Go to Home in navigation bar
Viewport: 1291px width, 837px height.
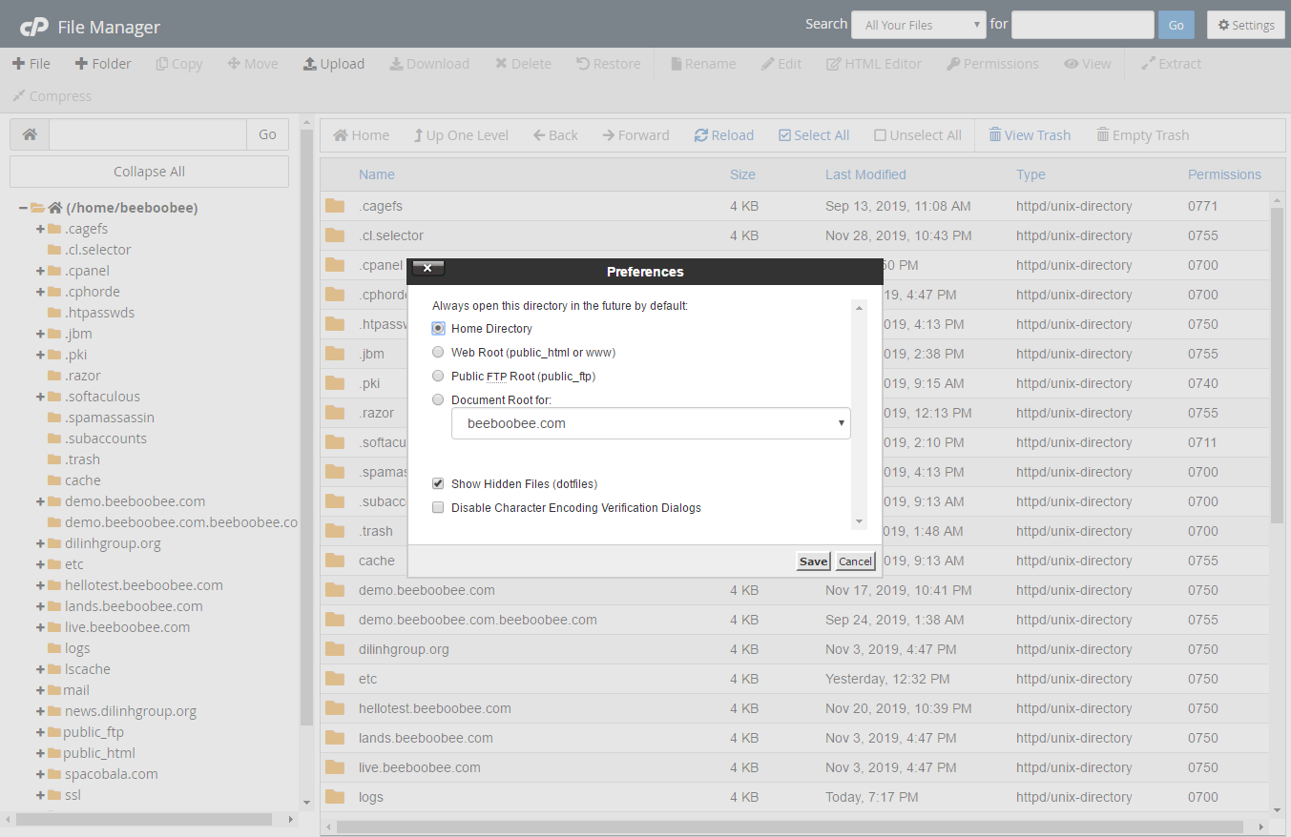click(x=361, y=135)
